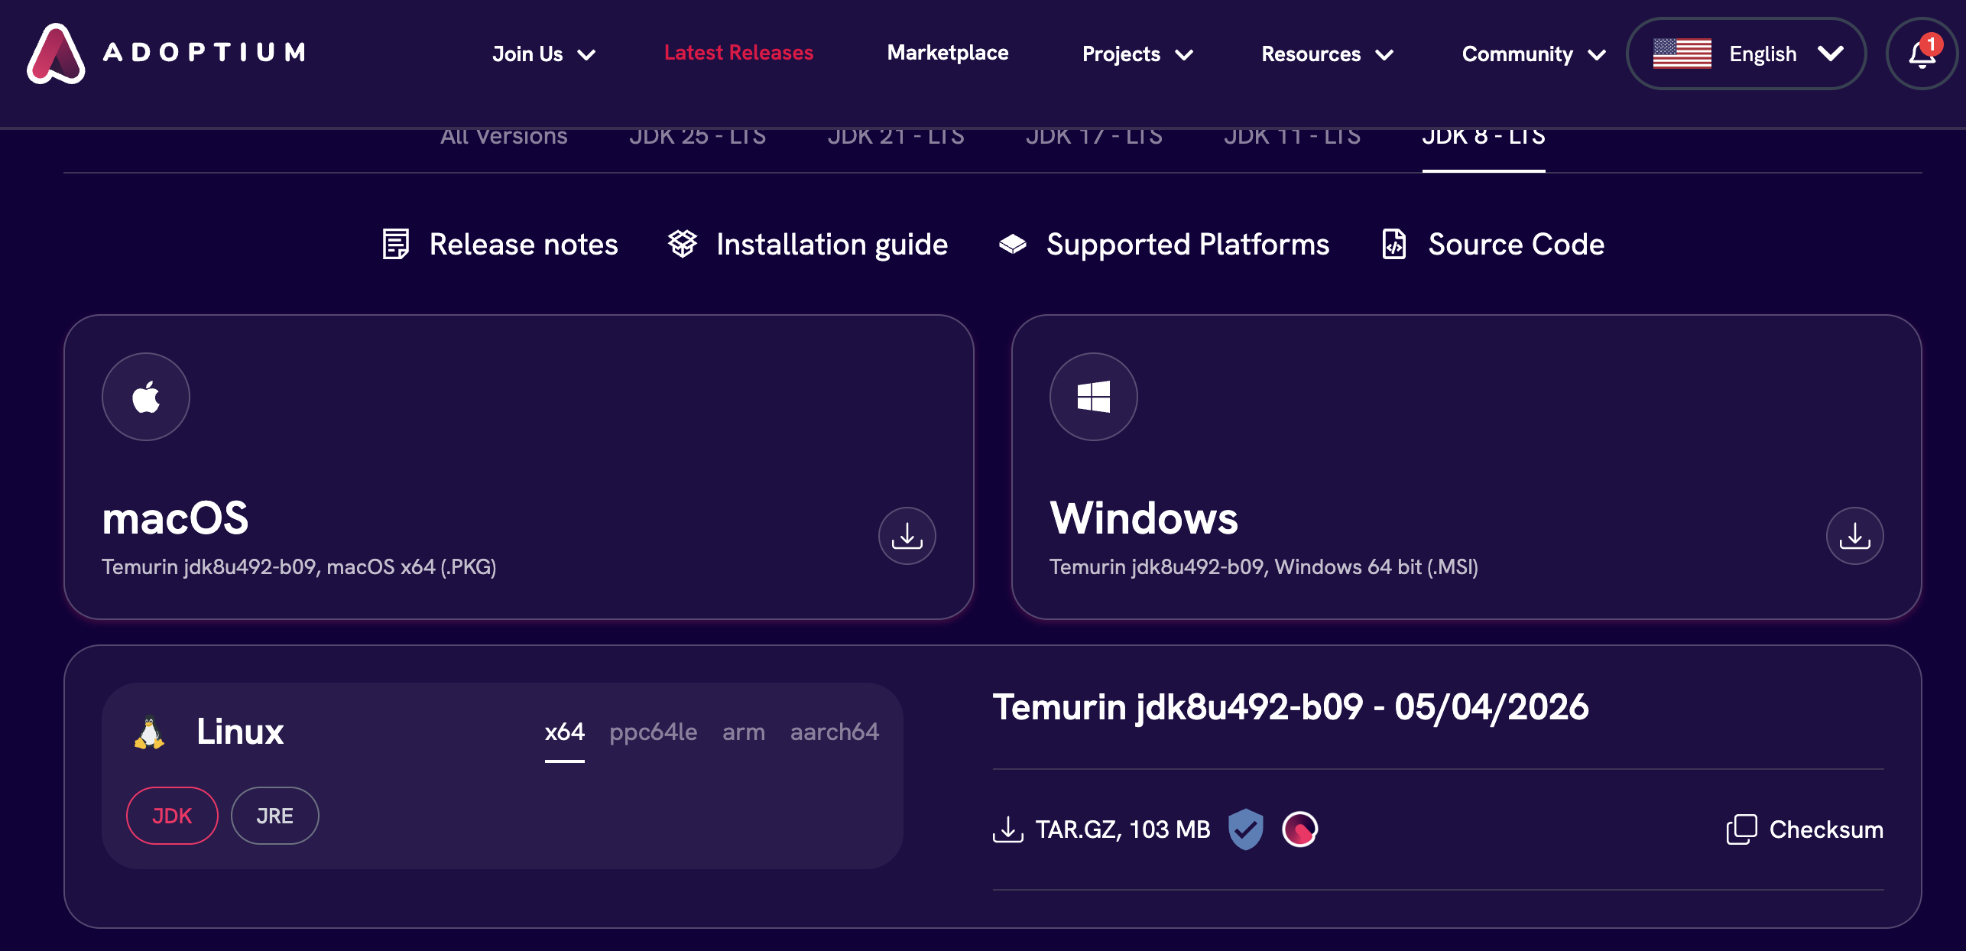
Task: Click the Apple macOS circle icon
Action: click(x=146, y=397)
